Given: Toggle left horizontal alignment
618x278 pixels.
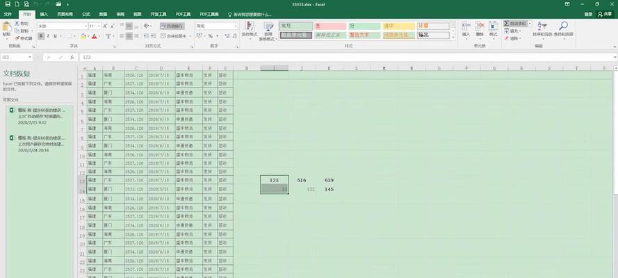Looking at the screenshot, I should pos(122,36).
